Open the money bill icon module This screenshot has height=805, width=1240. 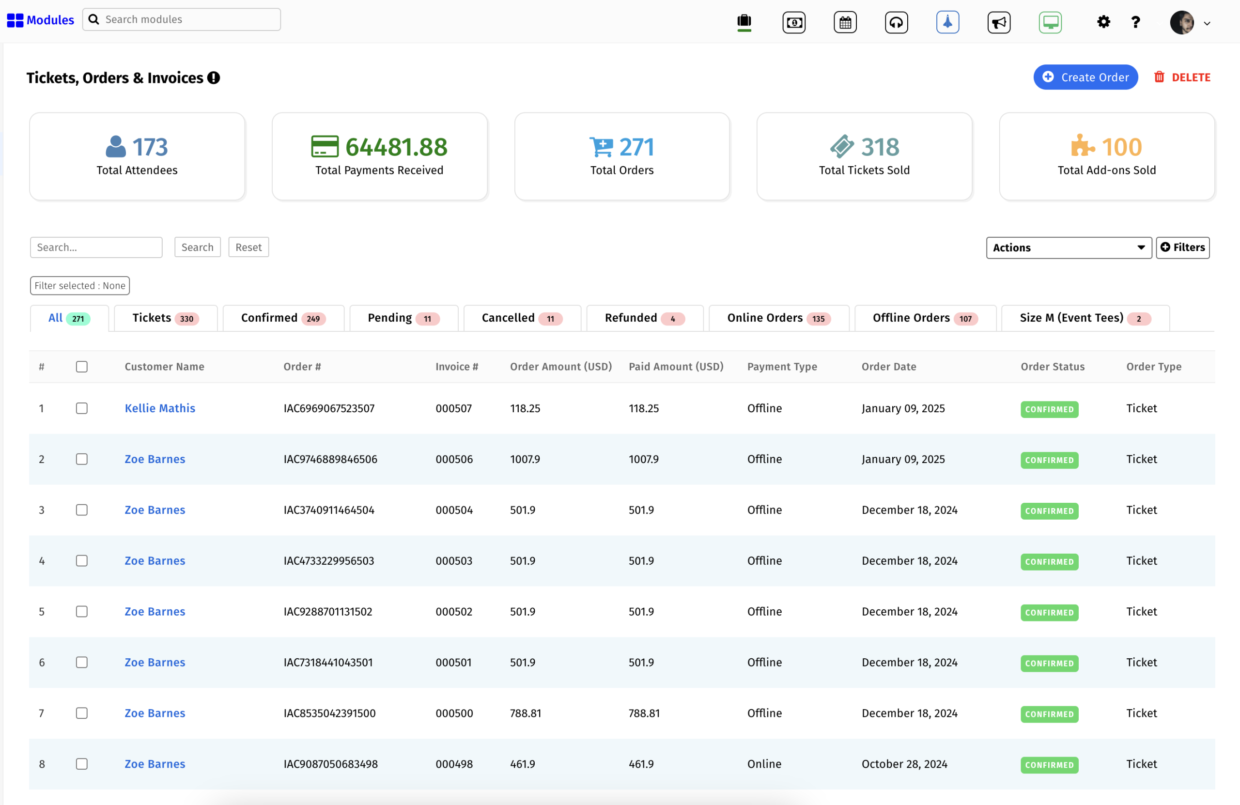(x=793, y=22)
